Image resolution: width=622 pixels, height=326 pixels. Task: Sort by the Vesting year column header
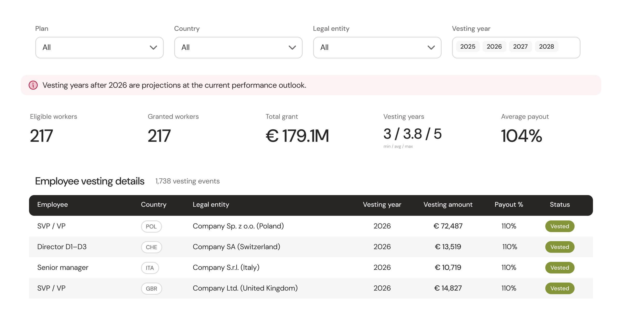pos(382,204)
